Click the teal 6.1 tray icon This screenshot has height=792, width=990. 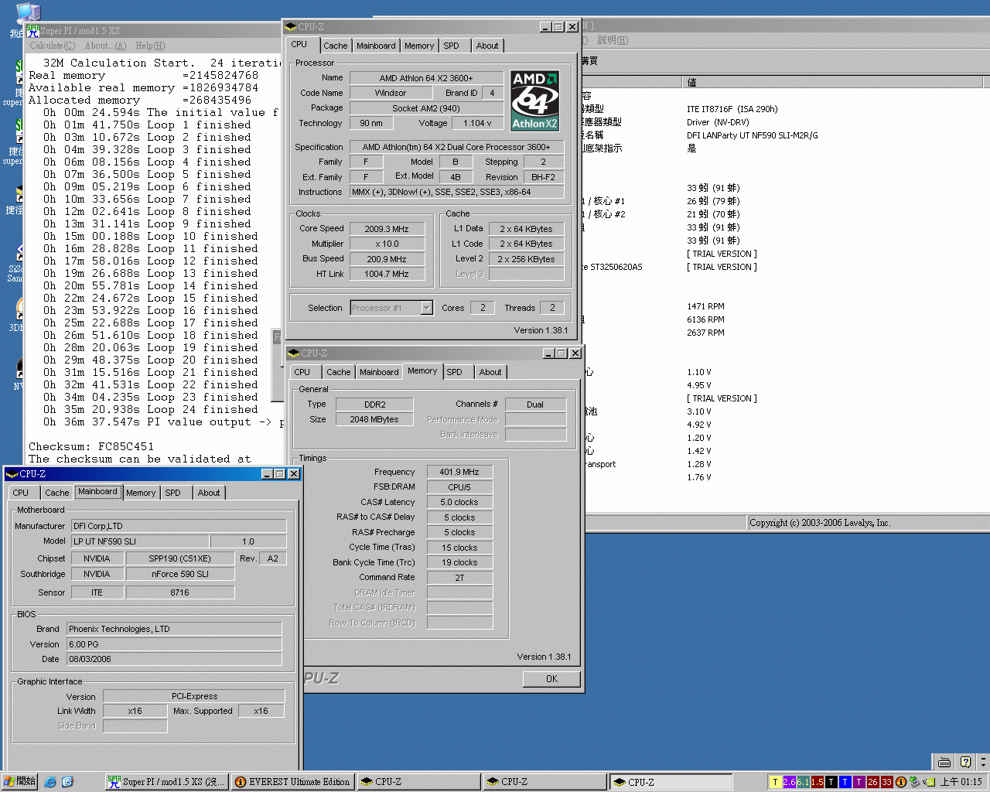pyautogui.click(x=804, y=782)
